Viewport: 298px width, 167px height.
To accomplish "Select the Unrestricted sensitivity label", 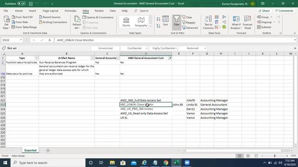I will point(106,48).
